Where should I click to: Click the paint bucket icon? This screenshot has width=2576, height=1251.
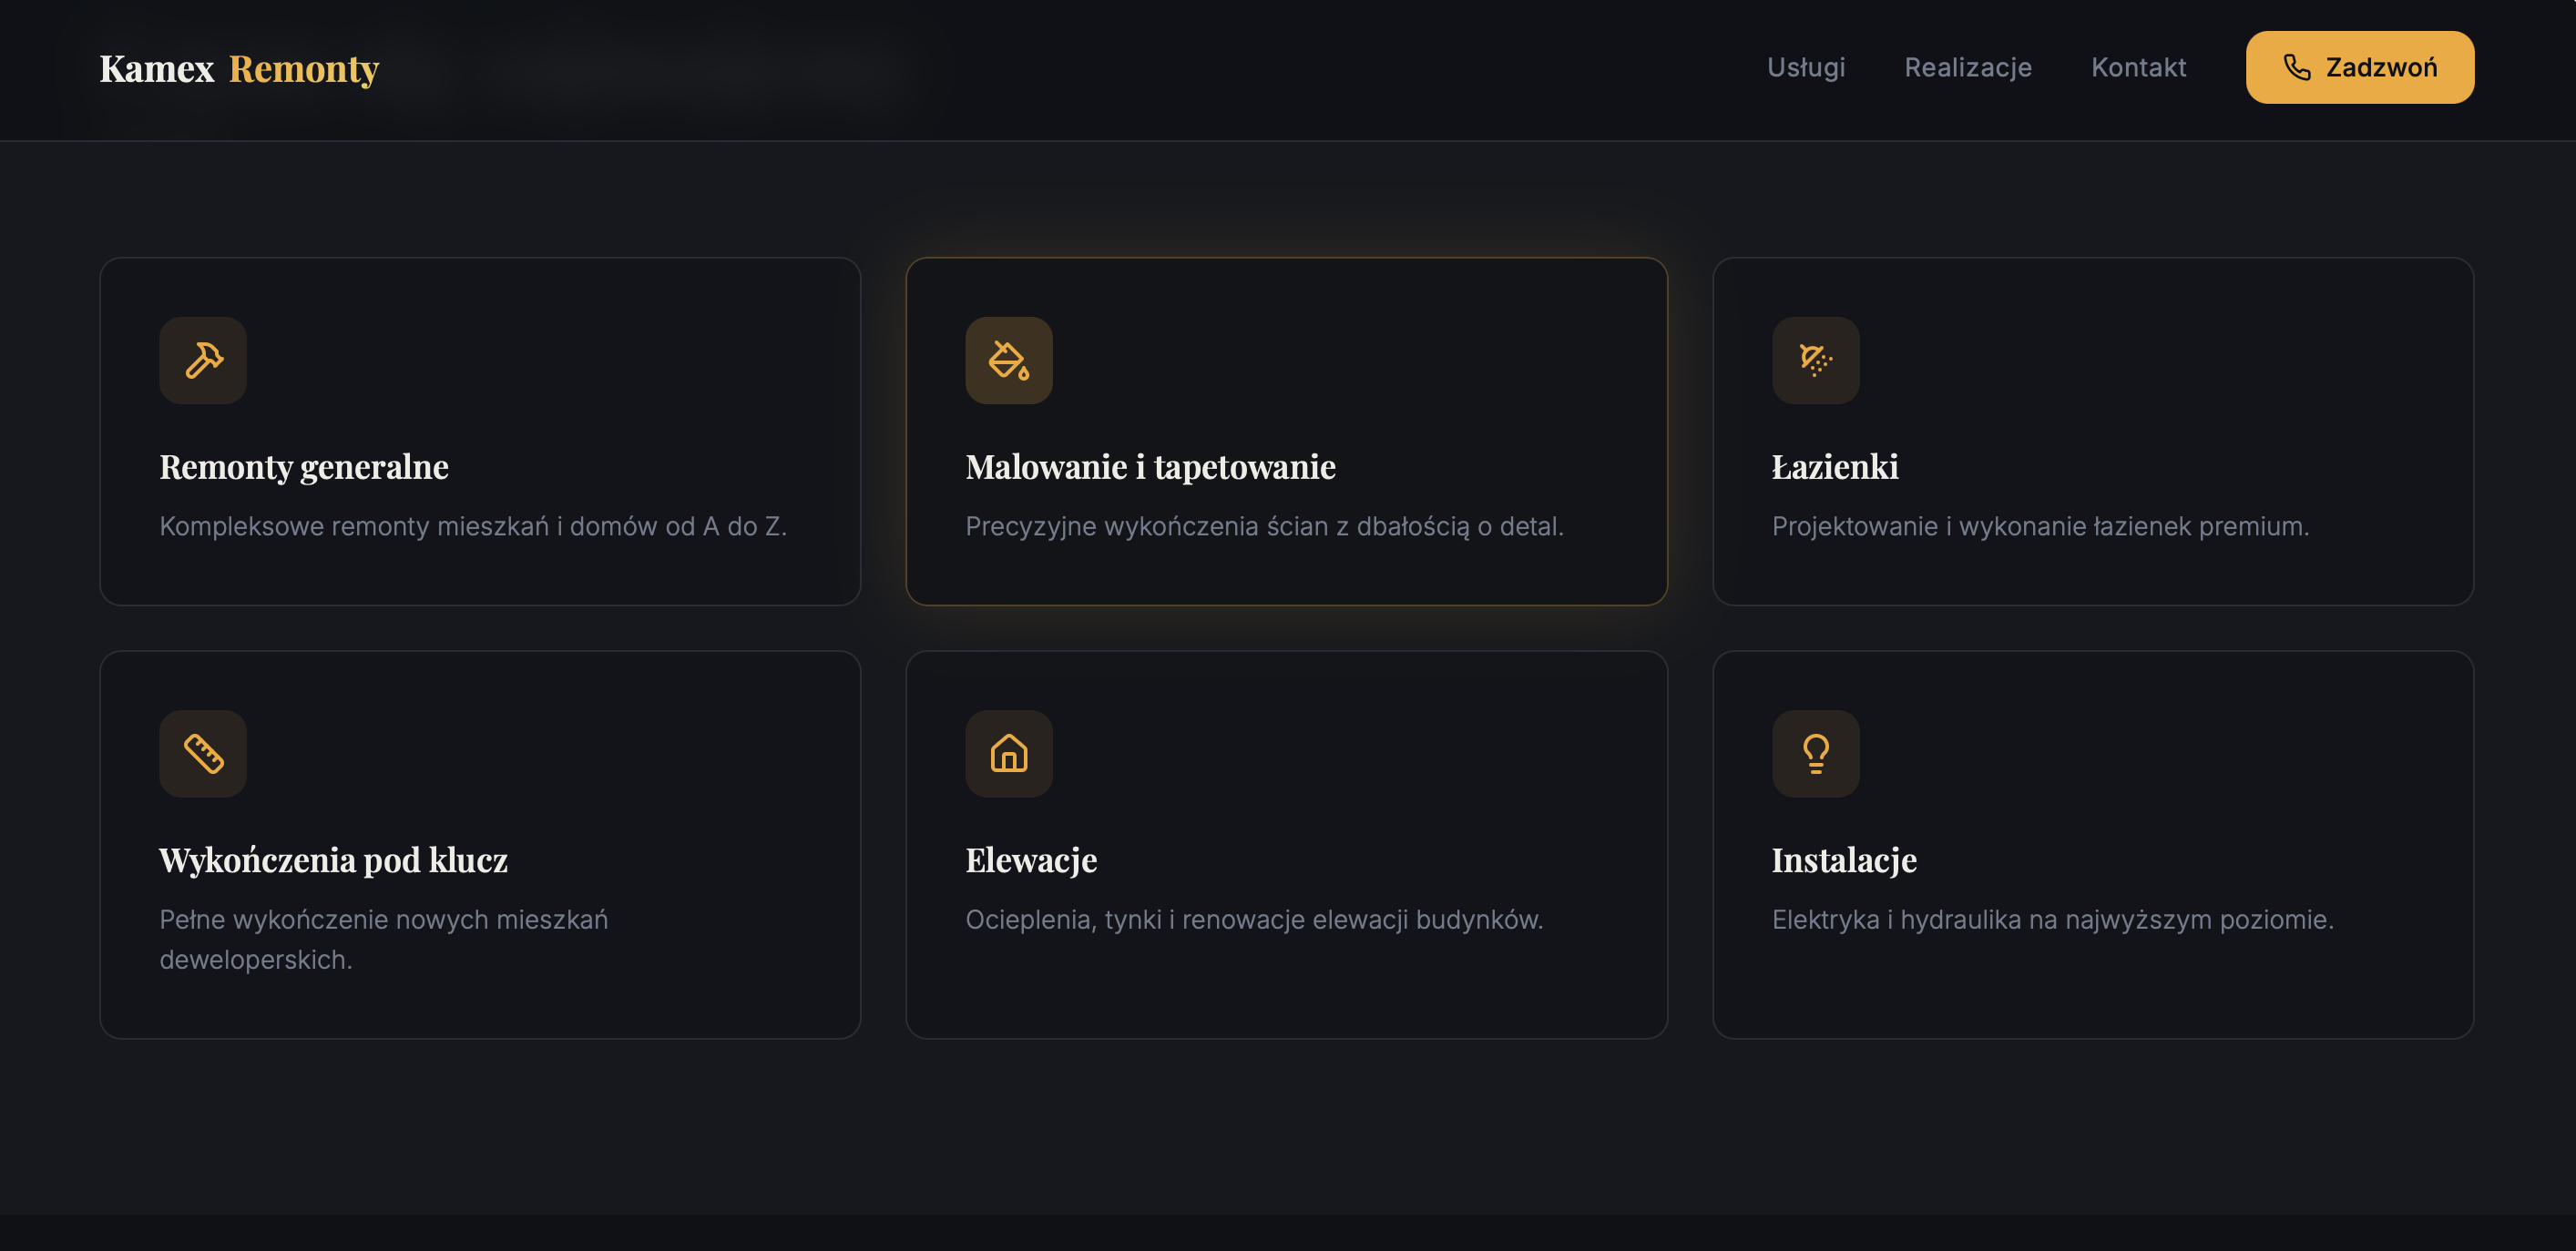click(x=1008, y=361)
